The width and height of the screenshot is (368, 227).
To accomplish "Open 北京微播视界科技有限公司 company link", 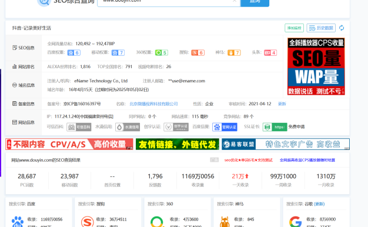I will click(x=153, y=104).
